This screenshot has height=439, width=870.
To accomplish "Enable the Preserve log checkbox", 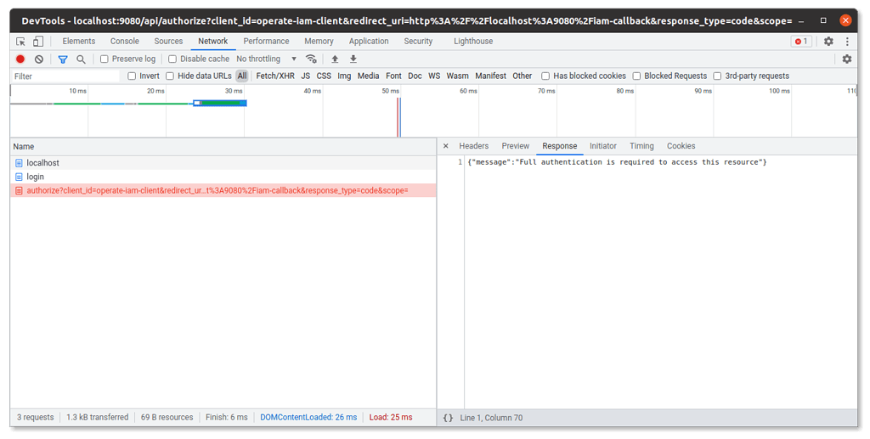I will point(105,59).
